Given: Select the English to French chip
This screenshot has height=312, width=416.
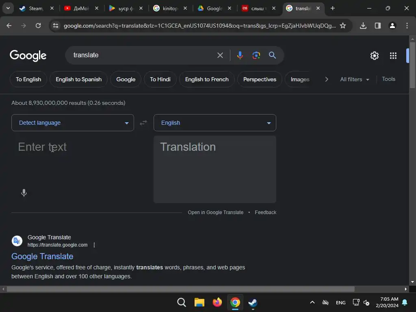Looking at the screenshot, I should pos(207,79).
